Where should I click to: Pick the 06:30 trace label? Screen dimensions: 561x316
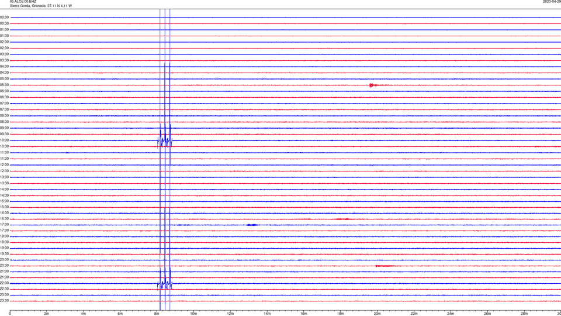pyautogui.click(x=4, y=97)
